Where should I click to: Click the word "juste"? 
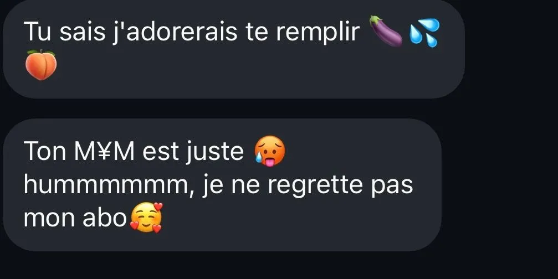[214, 153]
